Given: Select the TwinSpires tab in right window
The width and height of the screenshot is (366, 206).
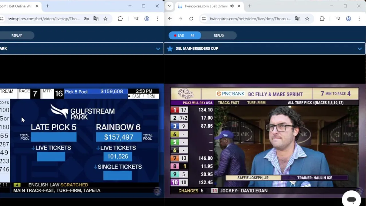Looking at the screenshot, I should 206,6.
